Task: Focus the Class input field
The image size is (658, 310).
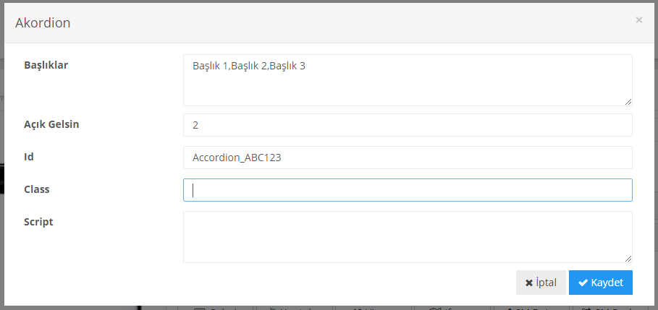Action: point(408,190)
